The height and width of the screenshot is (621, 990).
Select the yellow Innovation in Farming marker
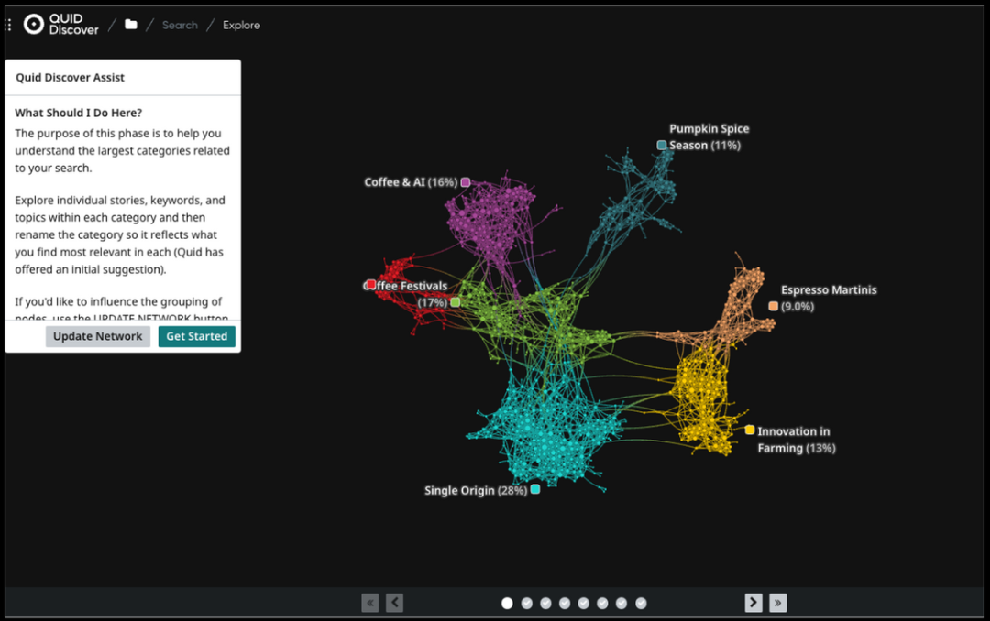[x=750, y=430]
